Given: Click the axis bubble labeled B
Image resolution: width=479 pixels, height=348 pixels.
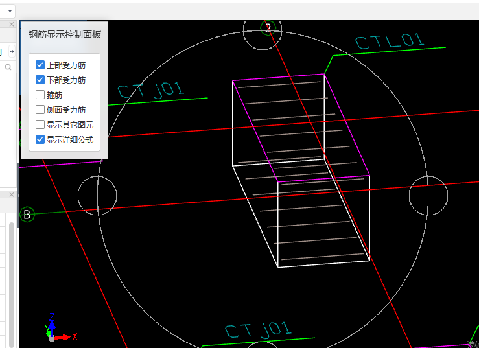Looking at the screenshot, I should point(27,215).
